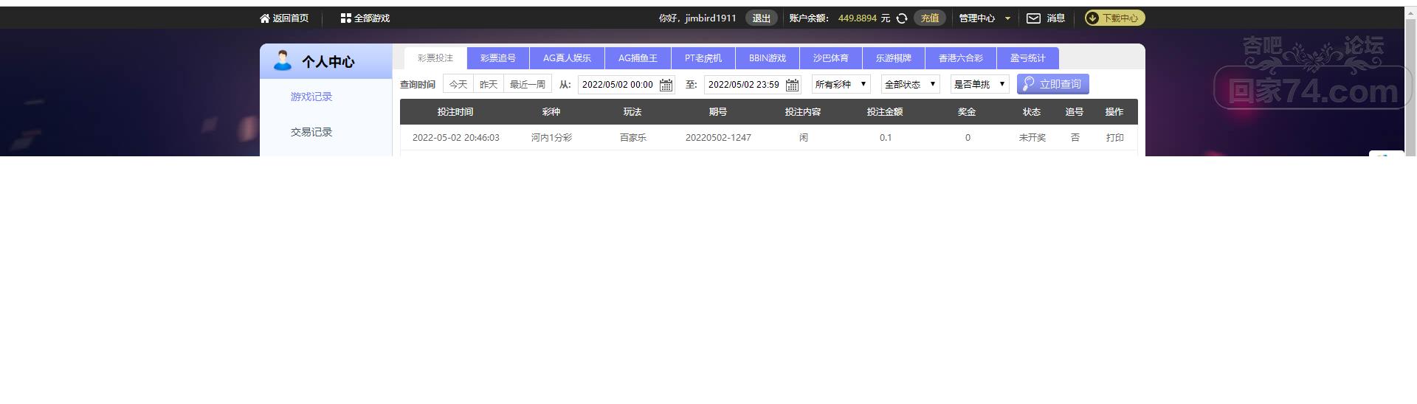Screen dimensions: 1417x404
Task: Click the 投注金额 column header
Action: click(x=885, y=112)
